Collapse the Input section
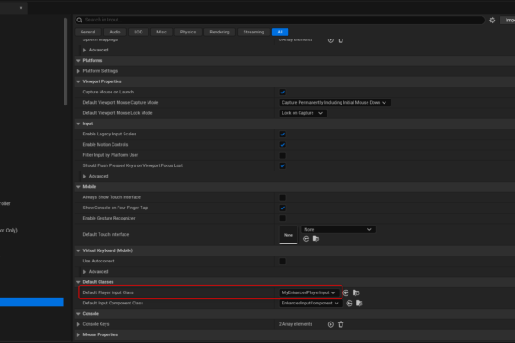 point(78,123)
